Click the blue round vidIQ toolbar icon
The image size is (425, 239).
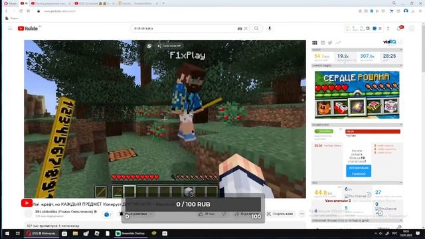click(x=375, y=28)
